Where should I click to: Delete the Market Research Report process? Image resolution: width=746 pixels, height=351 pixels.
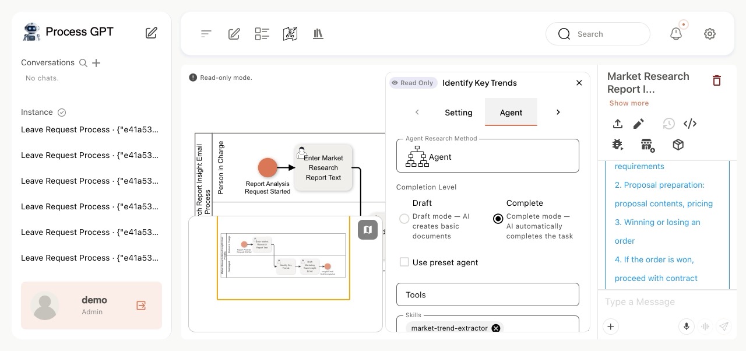point(717,80)
